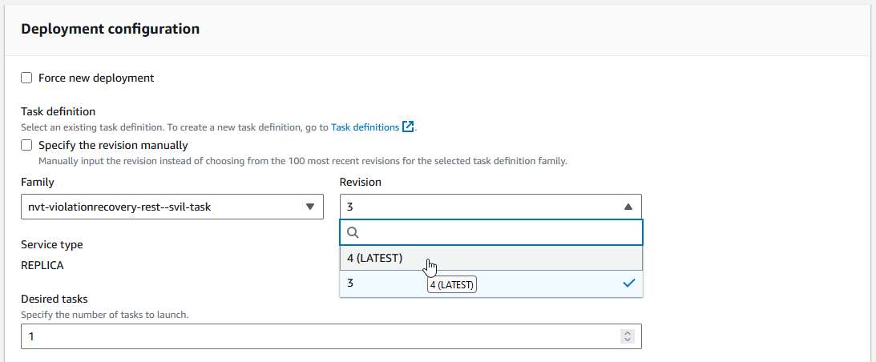Click the external link icon beside Task definitions
This screenshot has height=362, width=876.
pos(409,127)
